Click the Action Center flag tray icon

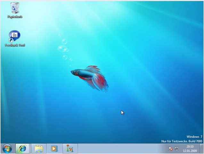[170, 149]
